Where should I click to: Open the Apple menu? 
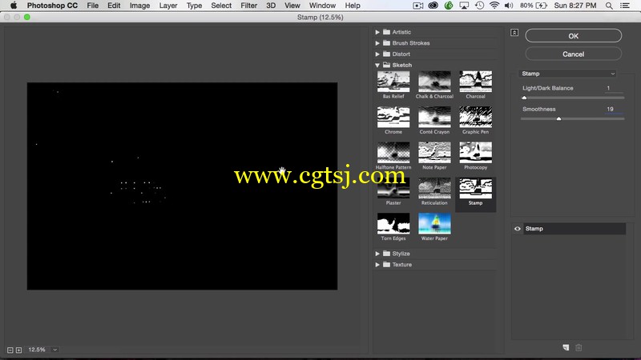[14, 6]
